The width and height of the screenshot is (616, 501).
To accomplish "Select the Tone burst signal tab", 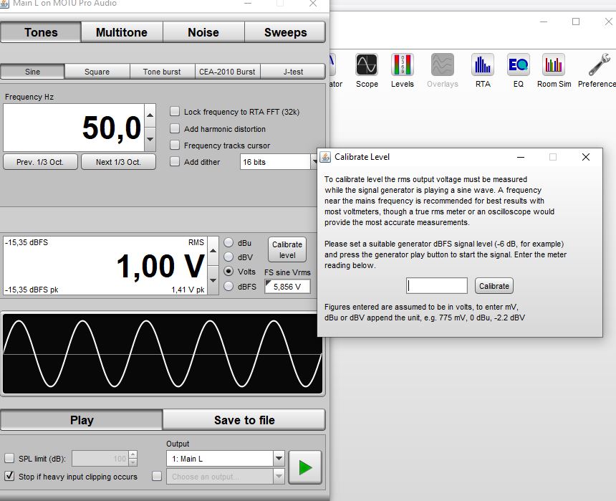I will click(x=162, y=72).
